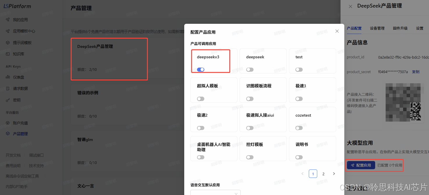Screen dimensions: 429x195
Task: Toggle off the deepseekv3 switch
Action: 201,70
